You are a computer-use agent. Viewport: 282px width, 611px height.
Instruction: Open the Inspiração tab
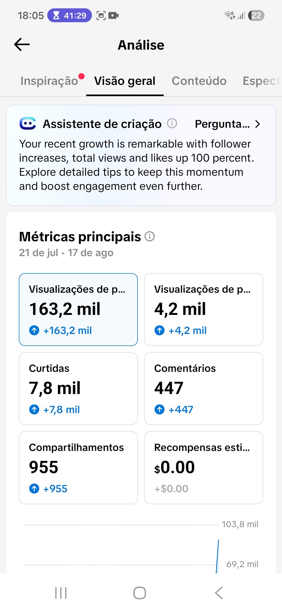pos(49,81)
